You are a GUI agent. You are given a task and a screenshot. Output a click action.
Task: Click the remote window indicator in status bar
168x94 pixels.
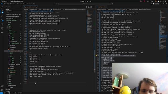tap(1, 93)
